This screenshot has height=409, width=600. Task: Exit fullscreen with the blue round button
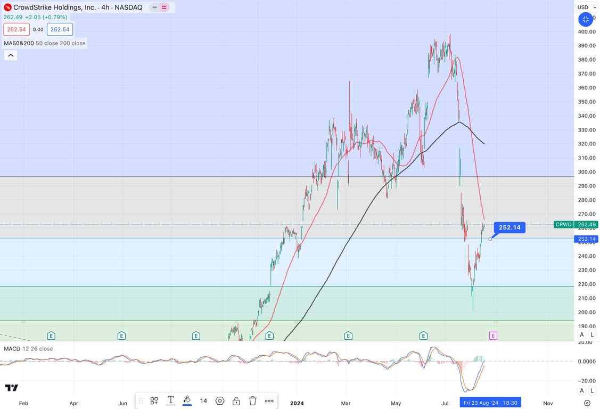point(586,19)
